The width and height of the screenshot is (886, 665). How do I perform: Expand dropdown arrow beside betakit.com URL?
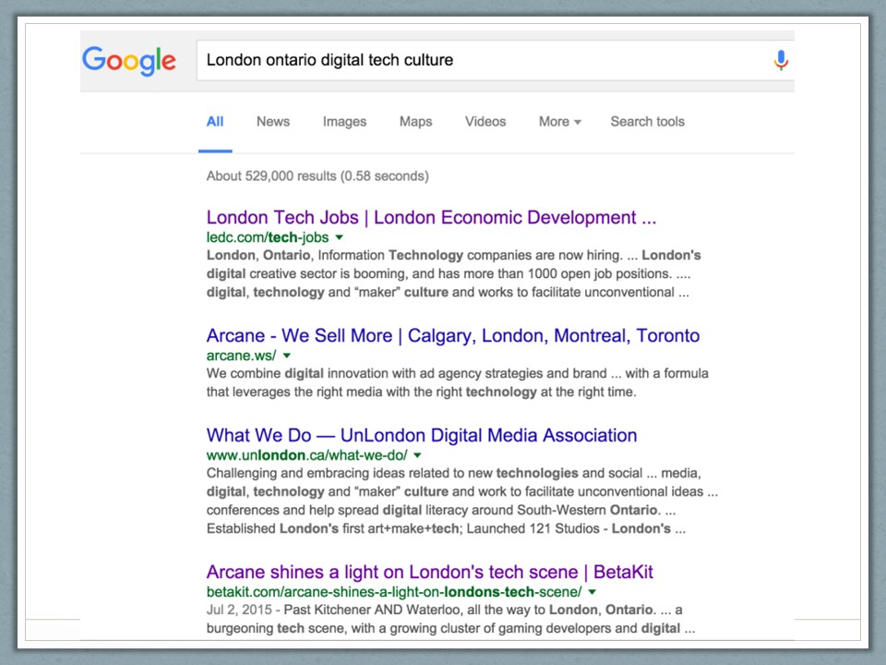pyautogui.click(x=593, y=592)
